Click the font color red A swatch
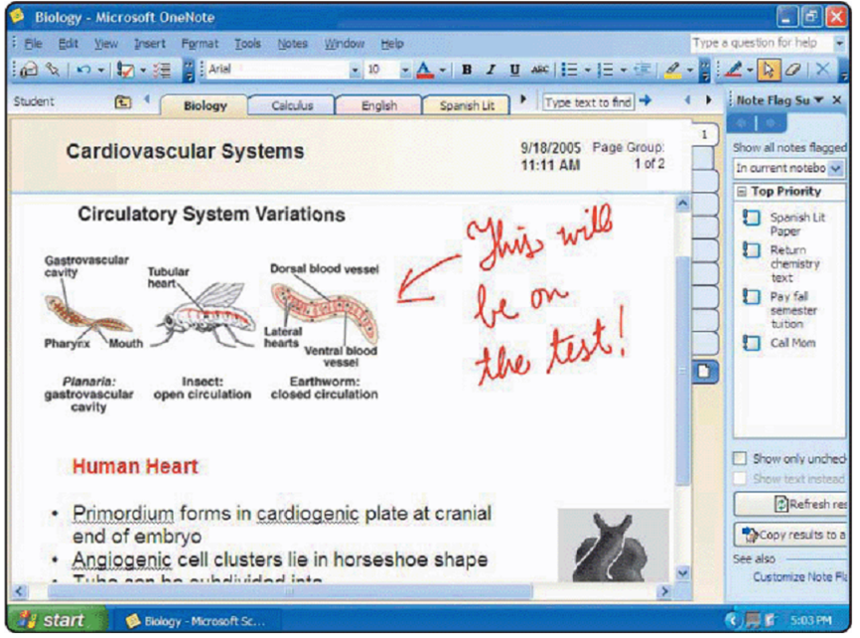The width and height of the screenshot is (860, 638). coord(424,71)
